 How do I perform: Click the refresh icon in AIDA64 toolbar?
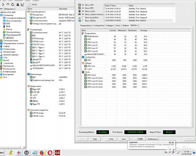click(x=13, y=5)
